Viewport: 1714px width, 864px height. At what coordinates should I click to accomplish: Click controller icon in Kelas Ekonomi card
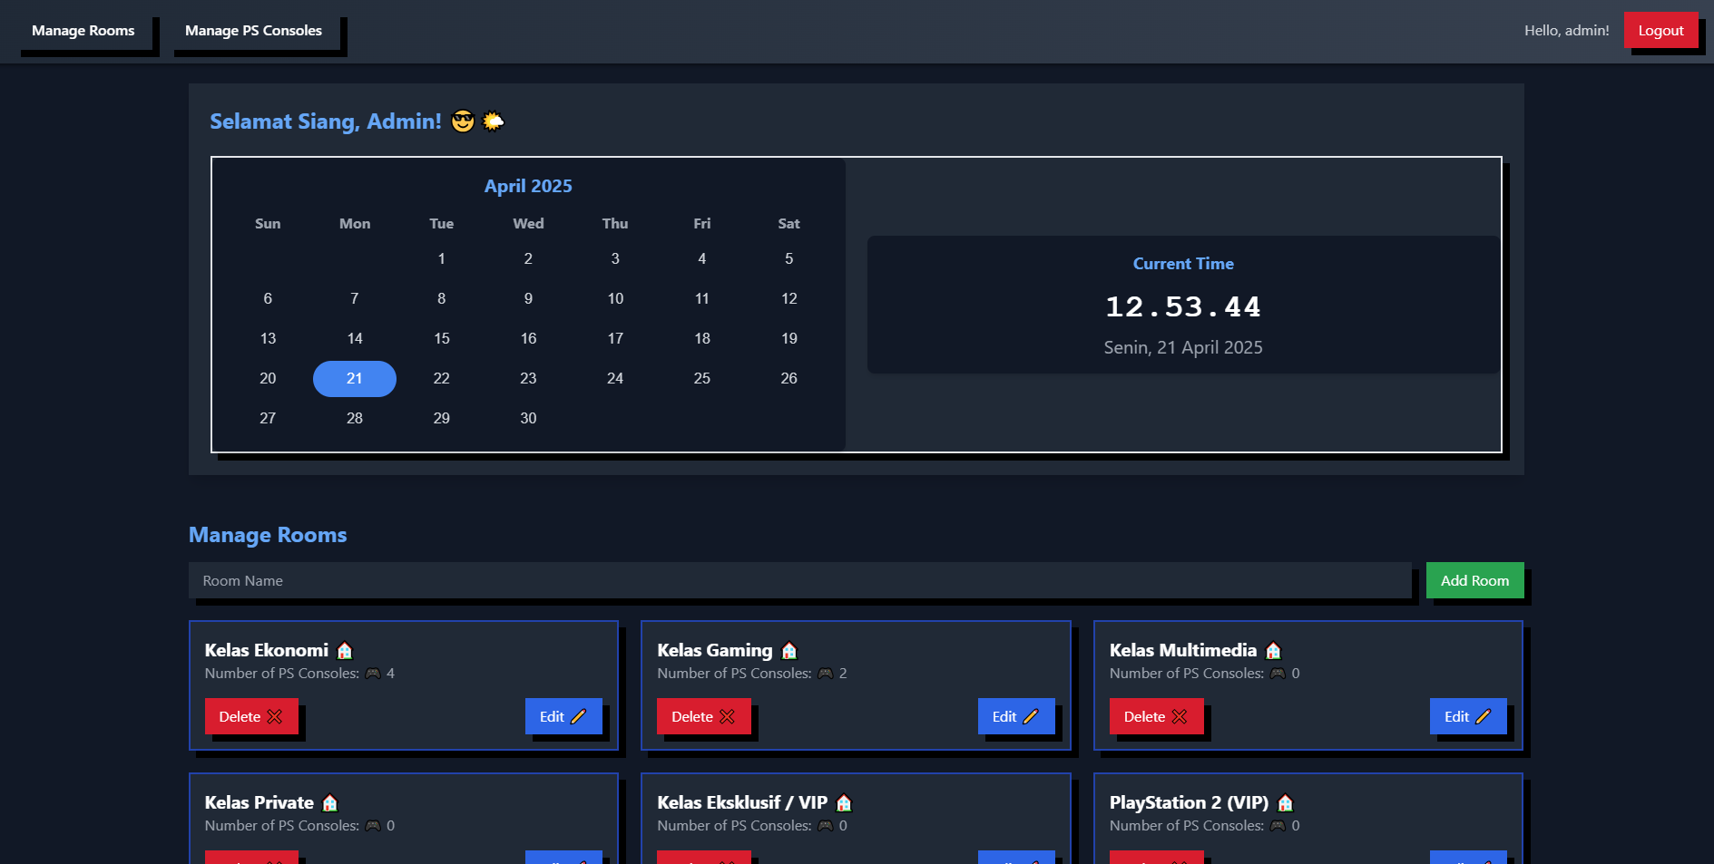(x=373, y=674)
